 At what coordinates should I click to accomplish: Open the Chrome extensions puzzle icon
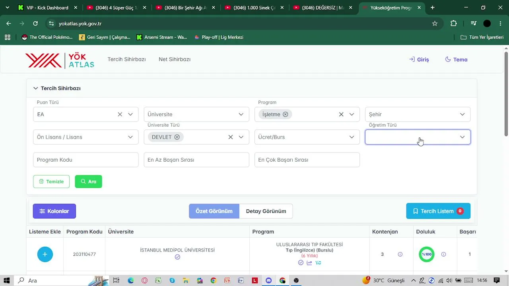point(454,23)
